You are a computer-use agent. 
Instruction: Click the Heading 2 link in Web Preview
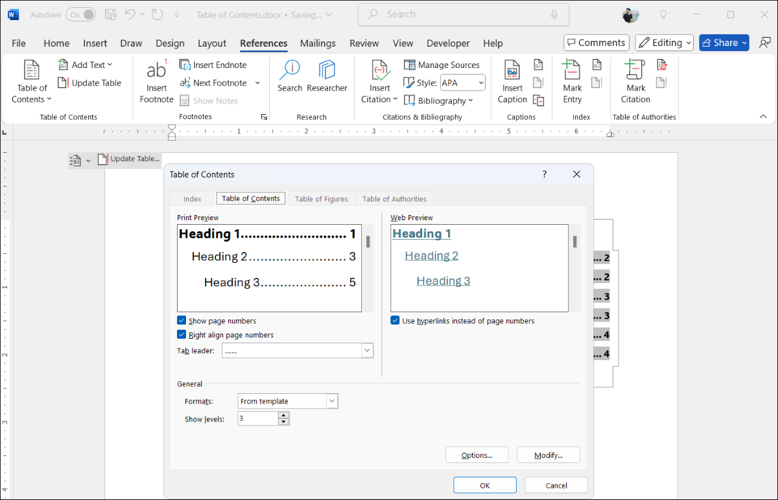[431, 255]
